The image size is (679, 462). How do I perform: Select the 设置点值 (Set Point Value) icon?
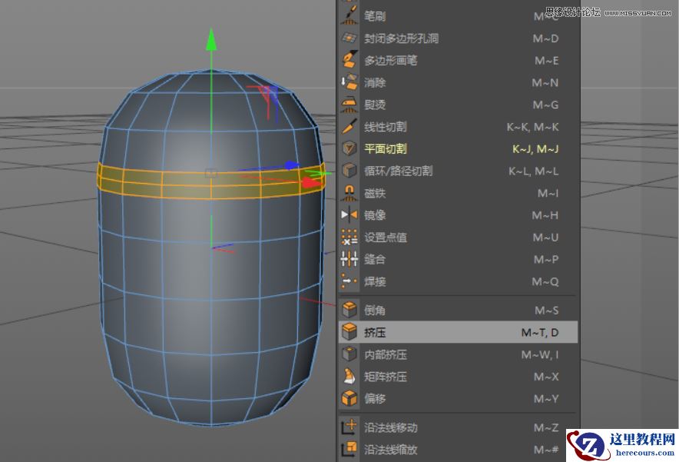click(348, 238)
